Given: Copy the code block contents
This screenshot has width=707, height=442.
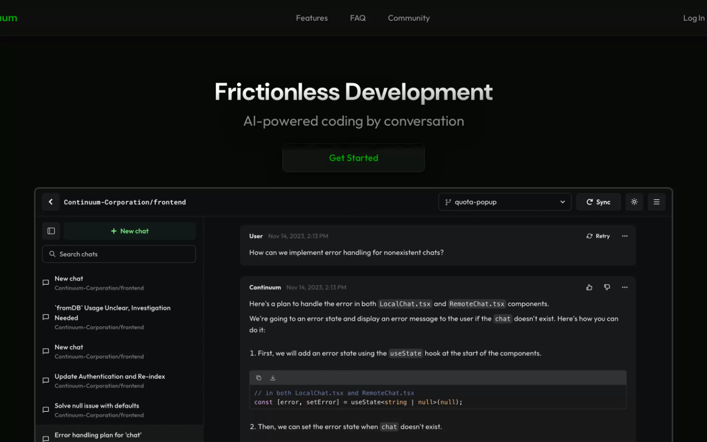Looking at the screenshot, I should tap(259, 378).
